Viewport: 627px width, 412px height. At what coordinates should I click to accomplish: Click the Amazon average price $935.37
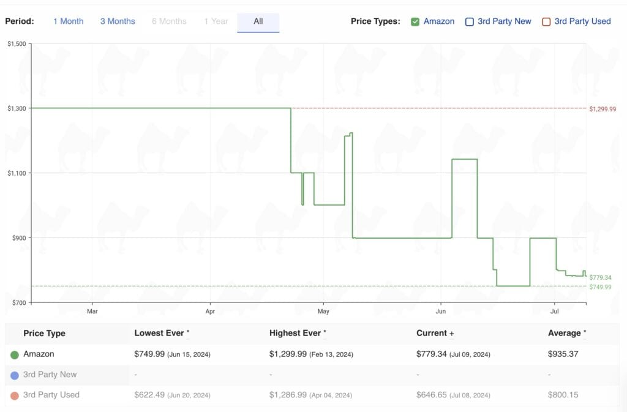563,354
